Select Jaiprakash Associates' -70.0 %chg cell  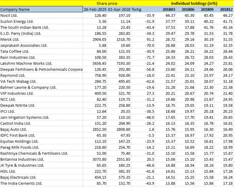coord(145,45)
